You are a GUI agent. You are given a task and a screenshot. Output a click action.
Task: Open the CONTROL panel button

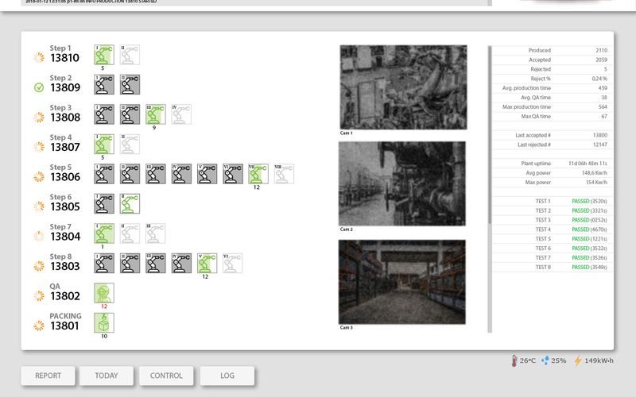pos(166,376)
